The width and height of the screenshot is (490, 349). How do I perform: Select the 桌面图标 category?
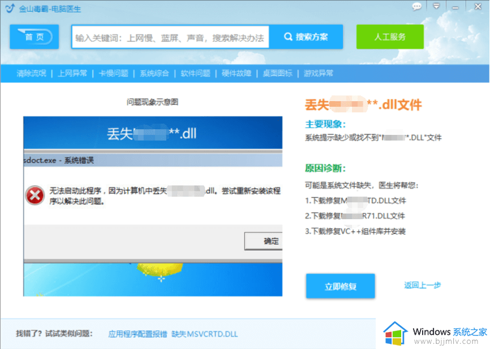[277, 73]
